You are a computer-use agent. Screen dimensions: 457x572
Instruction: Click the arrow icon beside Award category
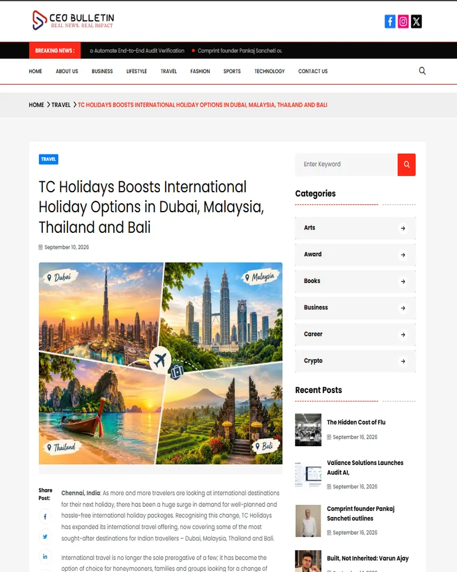click(403, 255)
